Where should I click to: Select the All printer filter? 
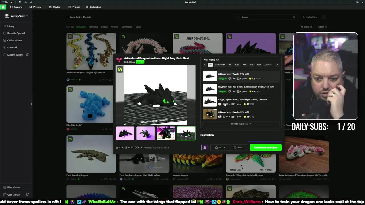210,65
